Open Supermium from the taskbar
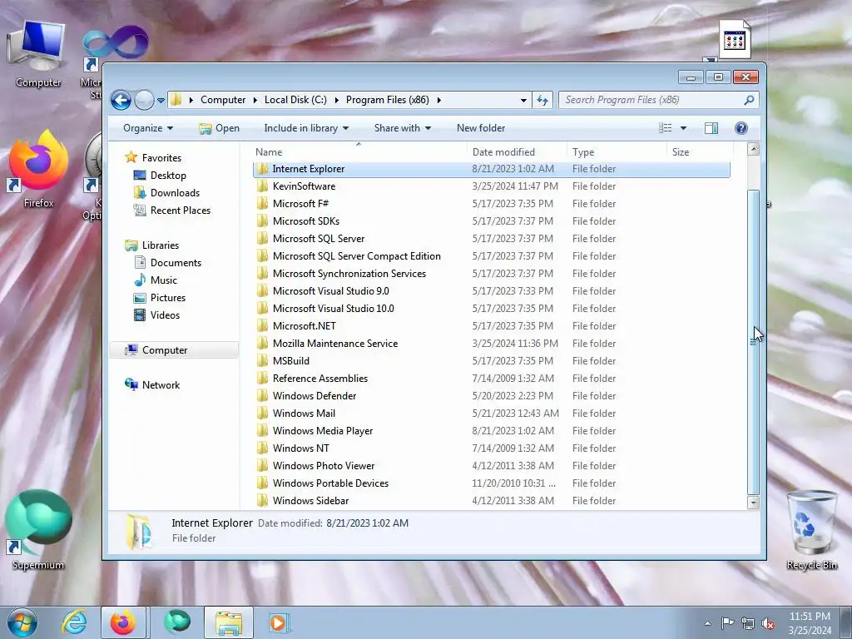This screenshot has height=639, width=852. (177, 622)
